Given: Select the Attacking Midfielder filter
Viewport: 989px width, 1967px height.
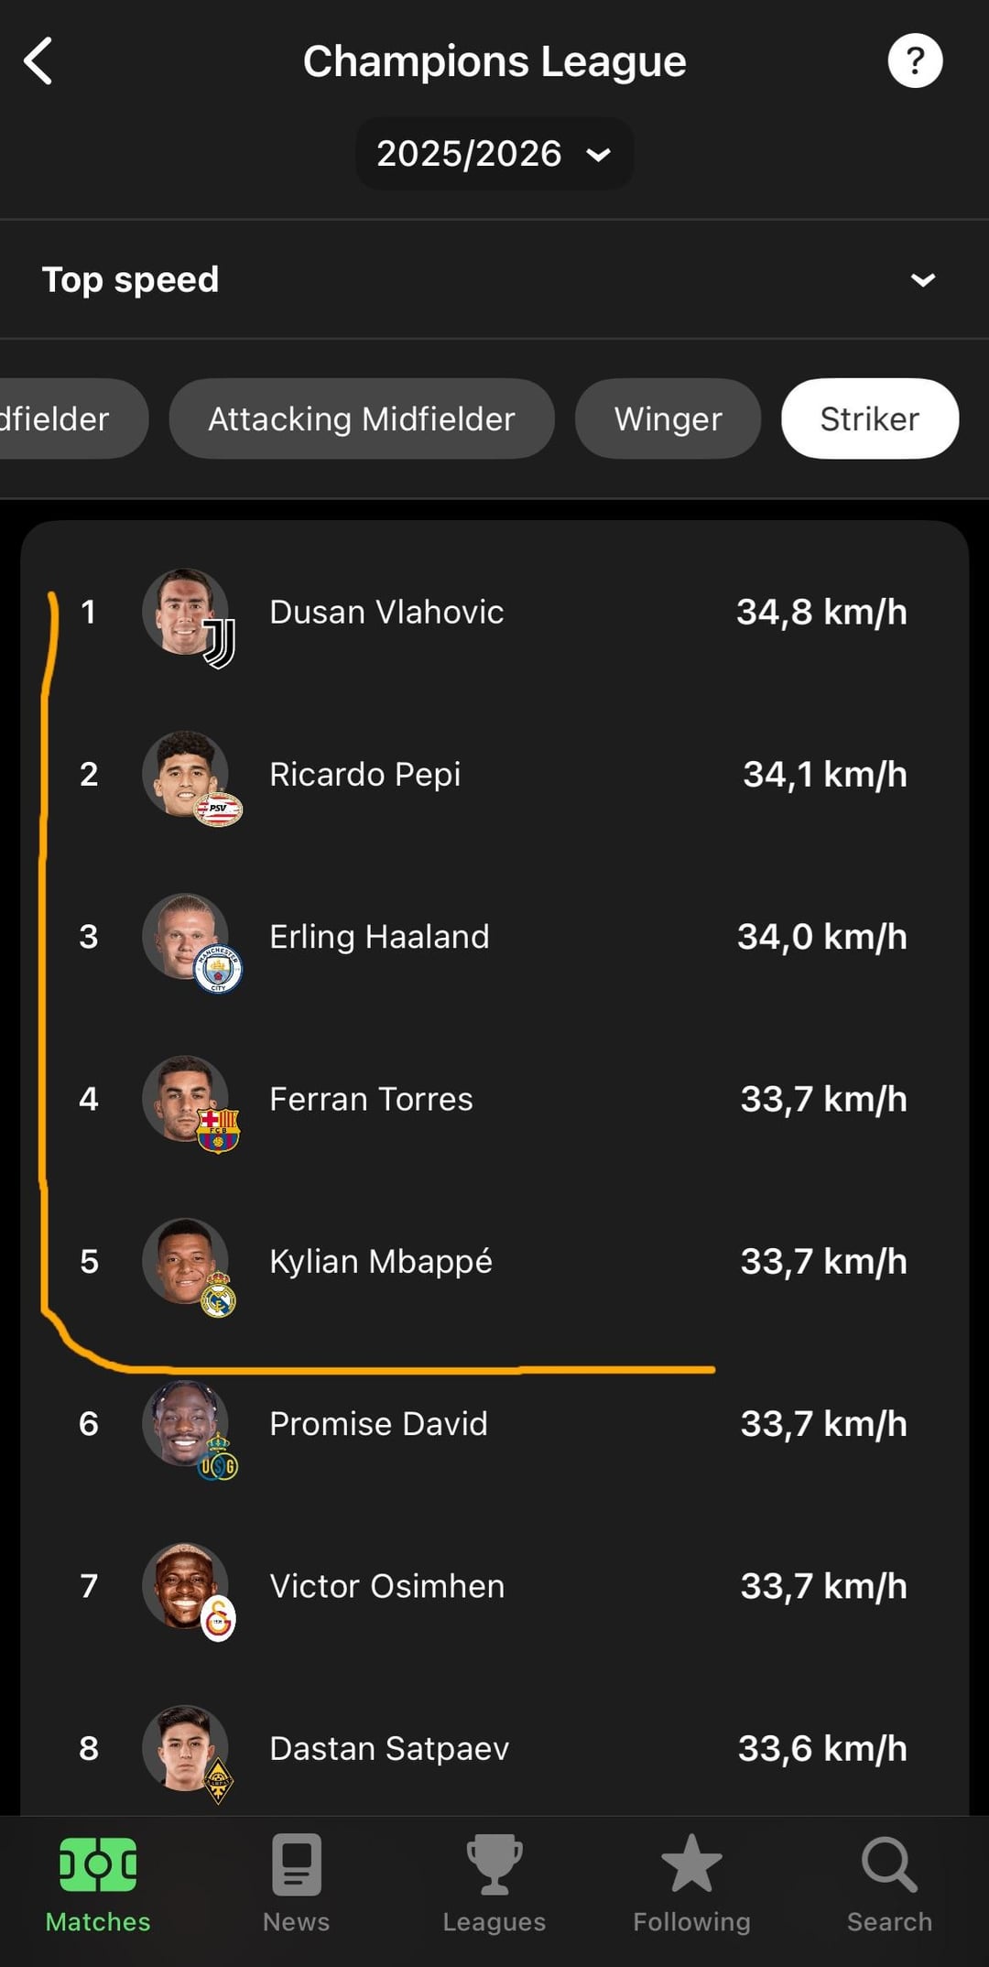Looking at the screenshot, I should [x=362, y=419].
